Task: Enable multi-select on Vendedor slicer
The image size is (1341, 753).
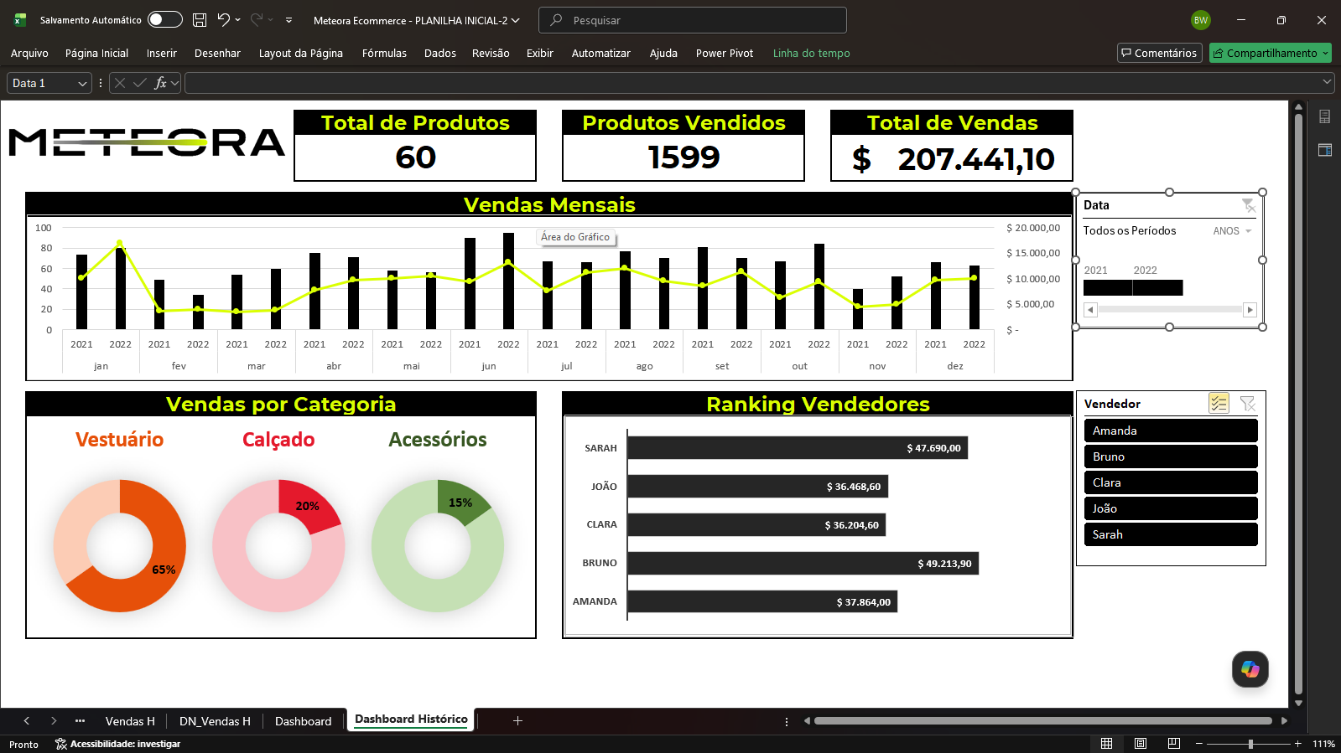Action: pos(1219,404)
